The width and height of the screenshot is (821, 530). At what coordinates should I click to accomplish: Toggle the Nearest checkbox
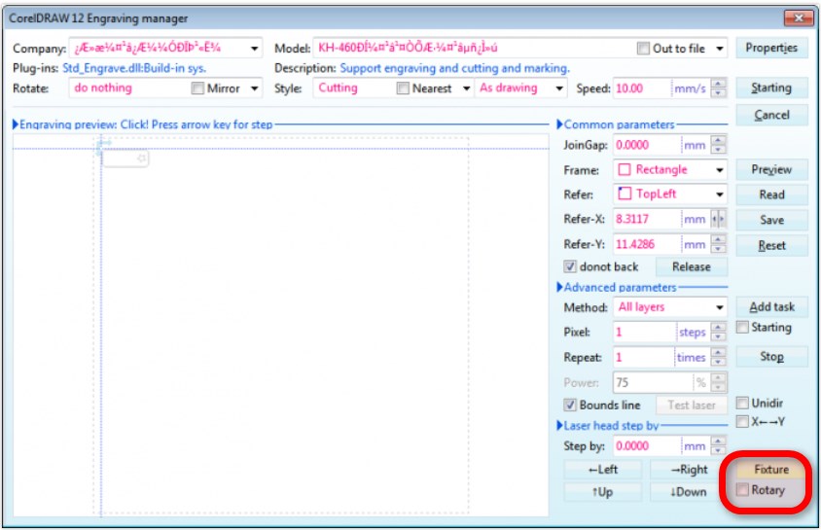click(x=404, y=88)
